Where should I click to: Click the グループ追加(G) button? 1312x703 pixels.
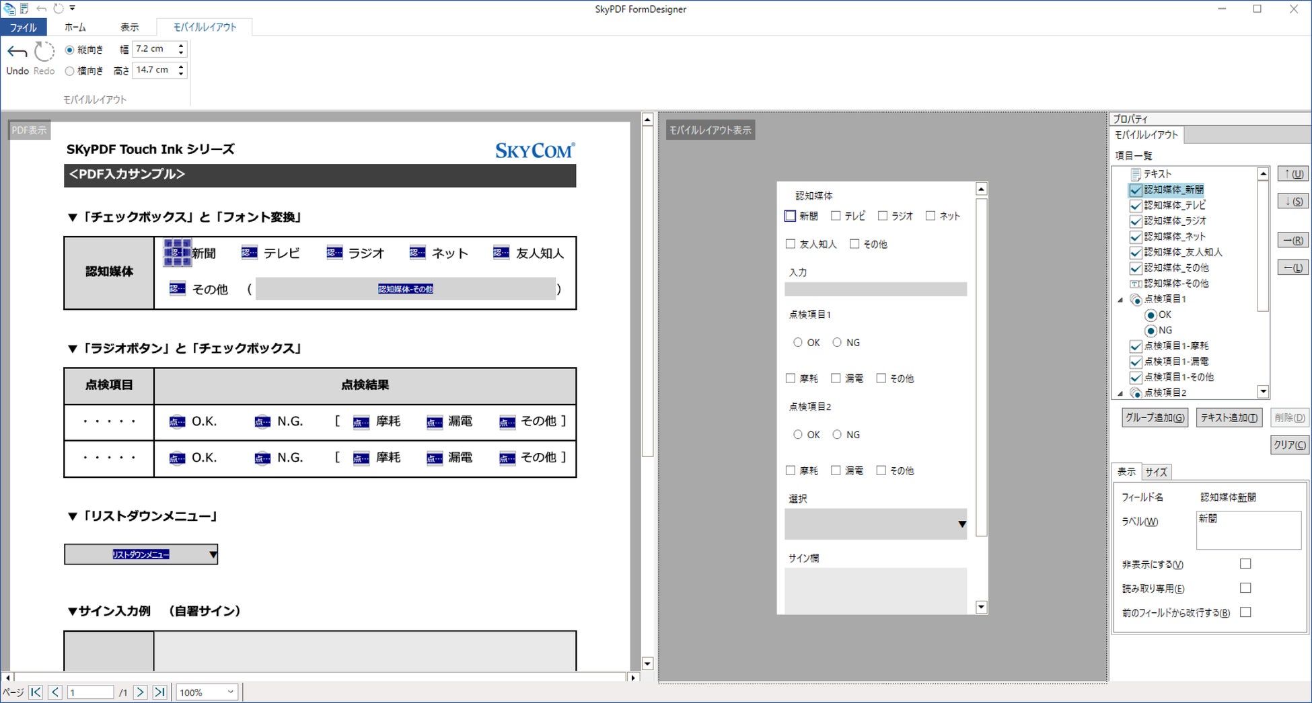[1155, 418]
